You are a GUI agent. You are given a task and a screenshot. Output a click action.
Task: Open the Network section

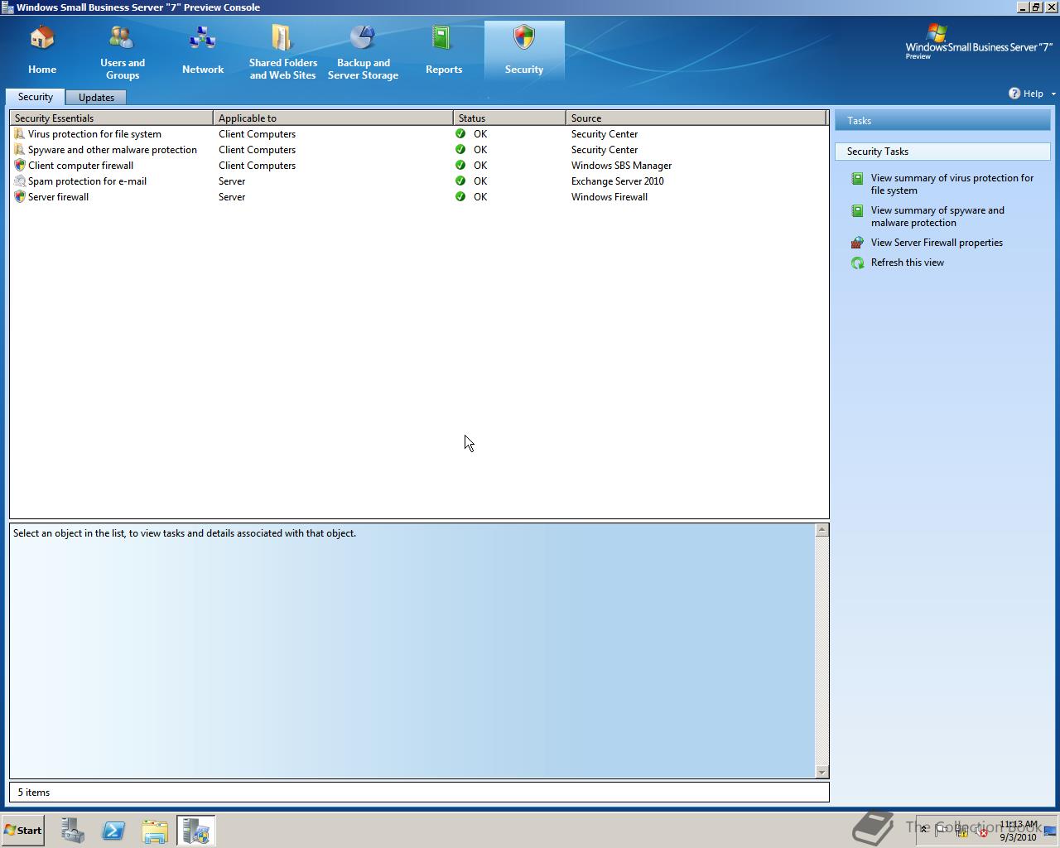click(x=203, y=51)
